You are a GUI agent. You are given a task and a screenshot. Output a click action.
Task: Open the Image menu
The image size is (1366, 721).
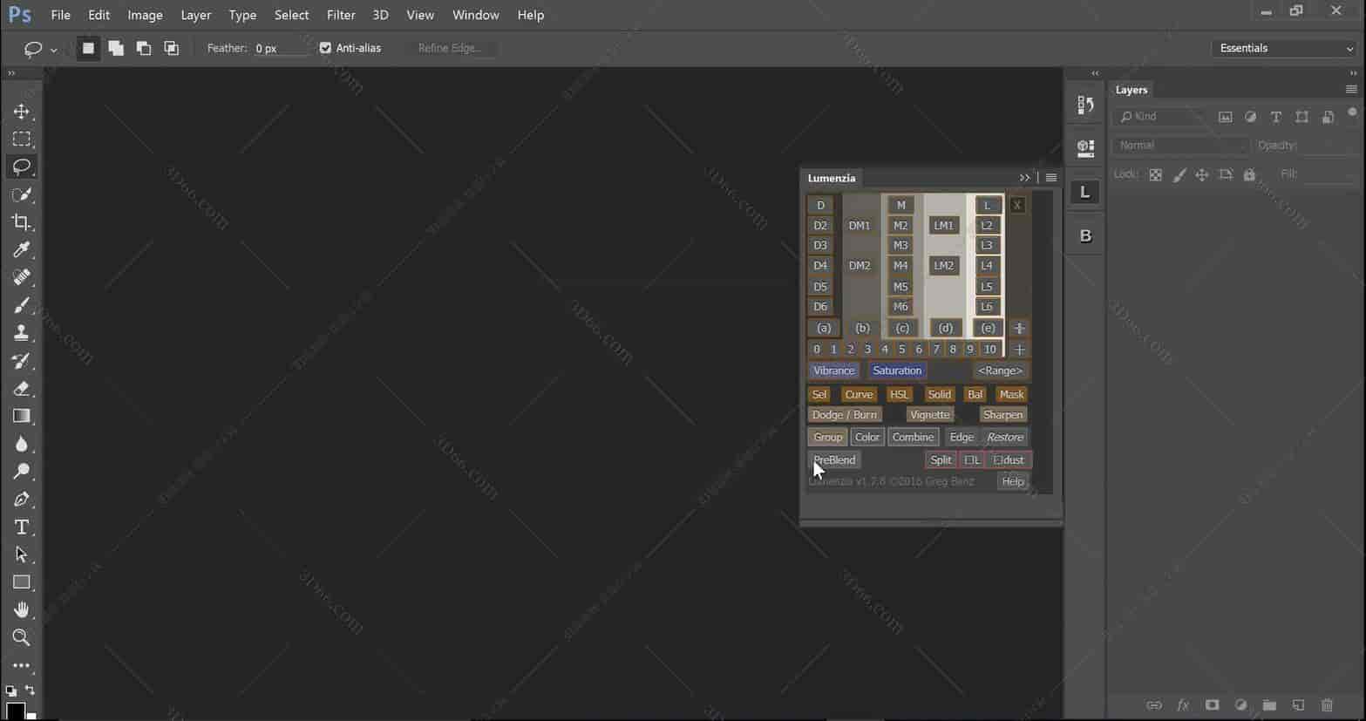145,15
